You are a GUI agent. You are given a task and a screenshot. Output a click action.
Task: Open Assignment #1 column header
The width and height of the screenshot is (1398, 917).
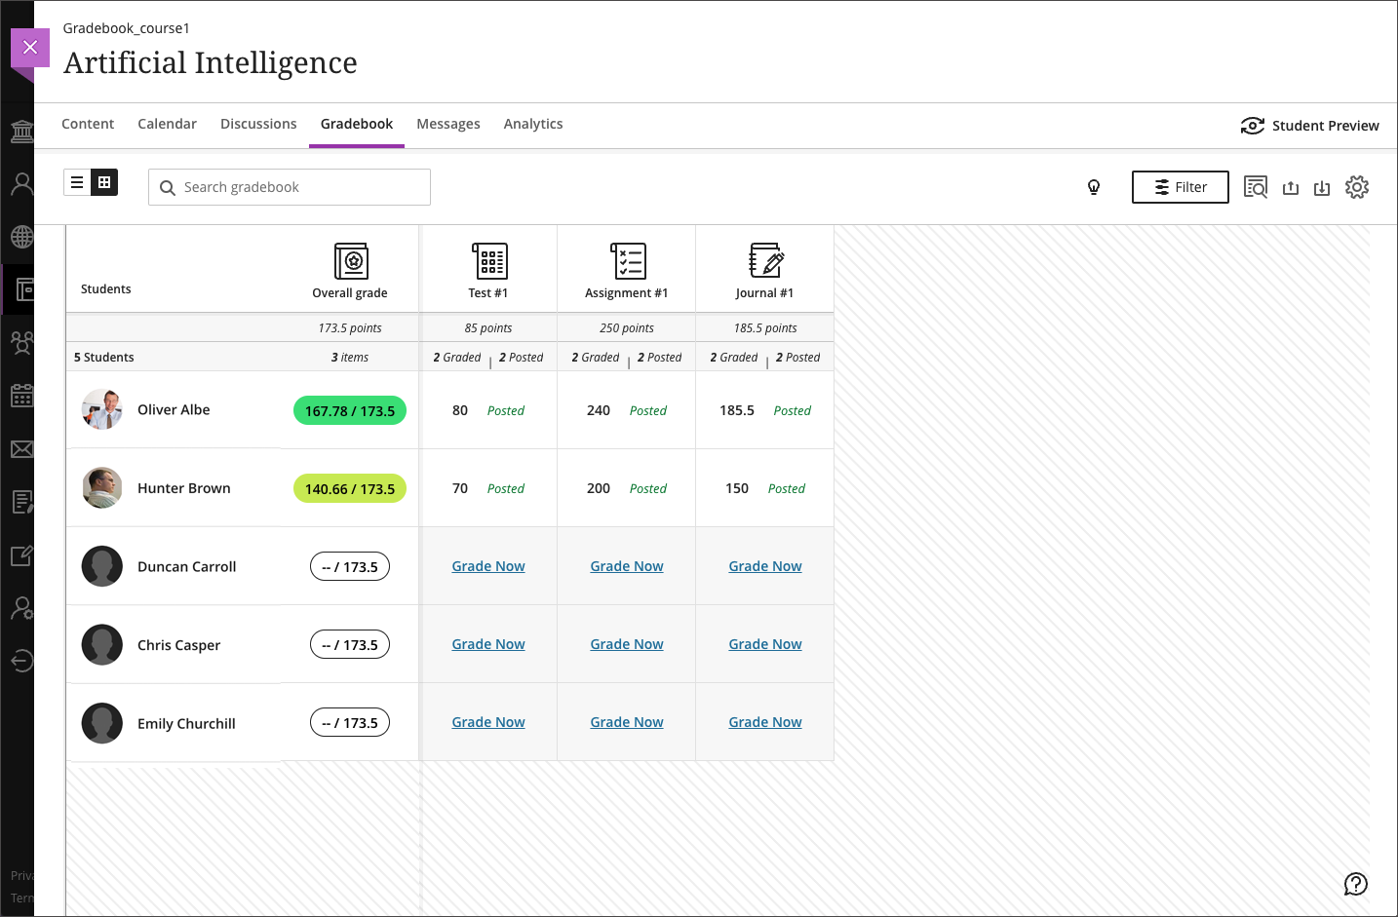point(626,292)
